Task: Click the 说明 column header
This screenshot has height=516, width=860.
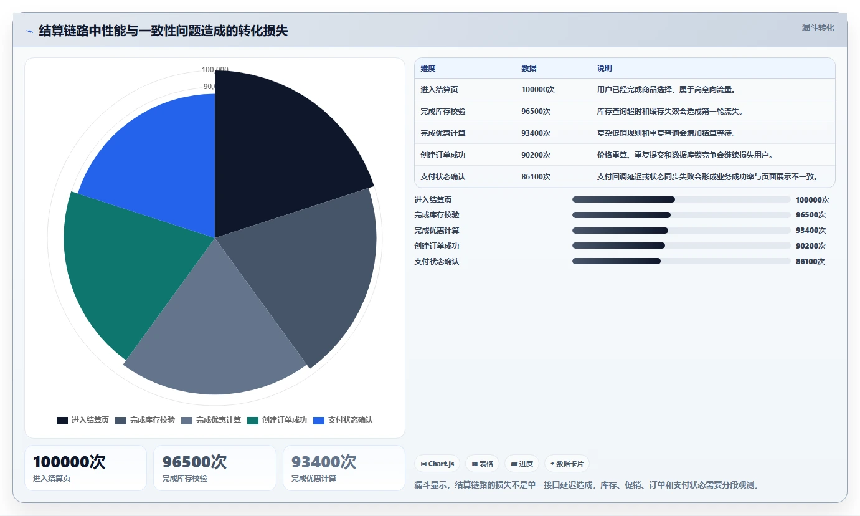Action: (604, 69)
